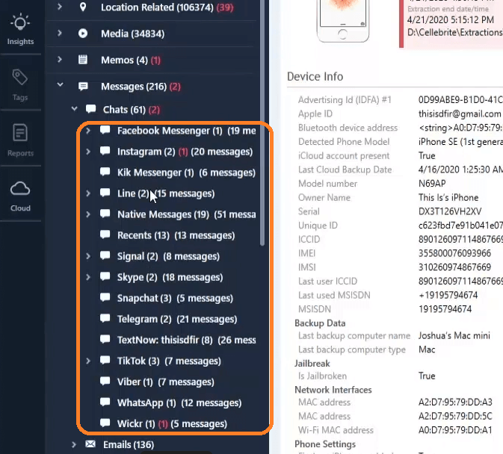The width and height of the screenshot is (503, 454).
Task: Click the Model number value N69AP
Action: (x=432, y=184)
